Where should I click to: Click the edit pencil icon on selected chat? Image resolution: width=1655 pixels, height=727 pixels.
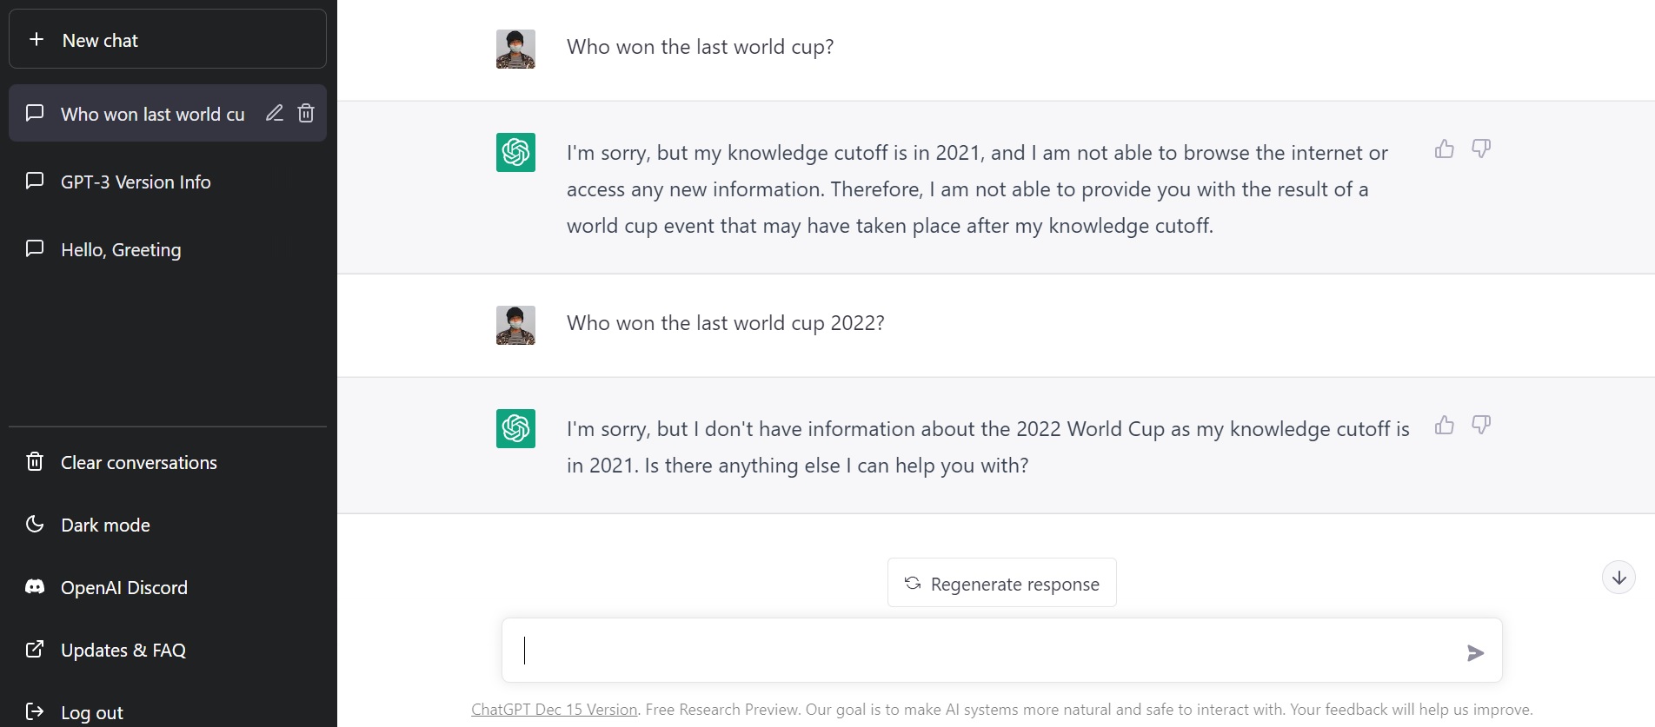[275, 113]
